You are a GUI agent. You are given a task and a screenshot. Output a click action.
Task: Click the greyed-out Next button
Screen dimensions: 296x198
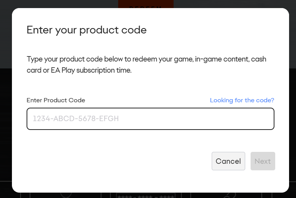(x=263, y=161)
